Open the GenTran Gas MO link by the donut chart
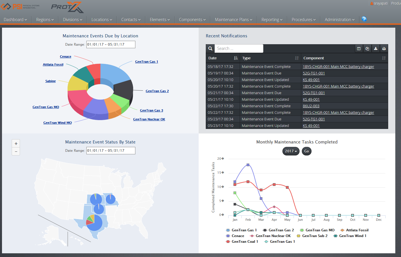Screen dimensions: 401x257 tap(46, 107)
